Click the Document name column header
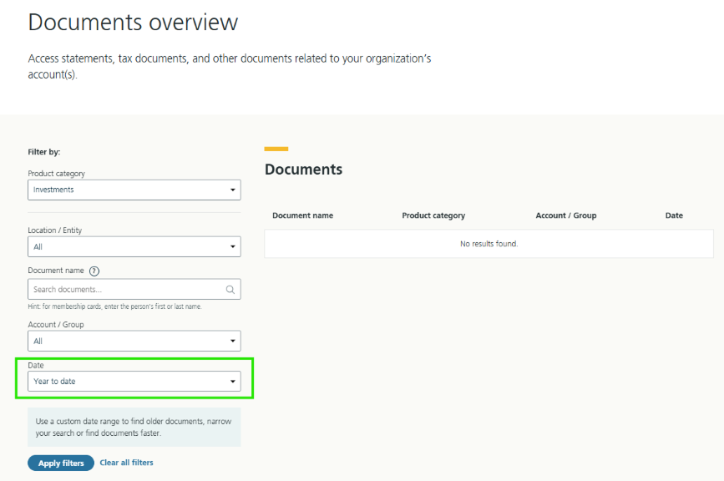724x481 pixels. pyautogui.click(x=302, y=215)
